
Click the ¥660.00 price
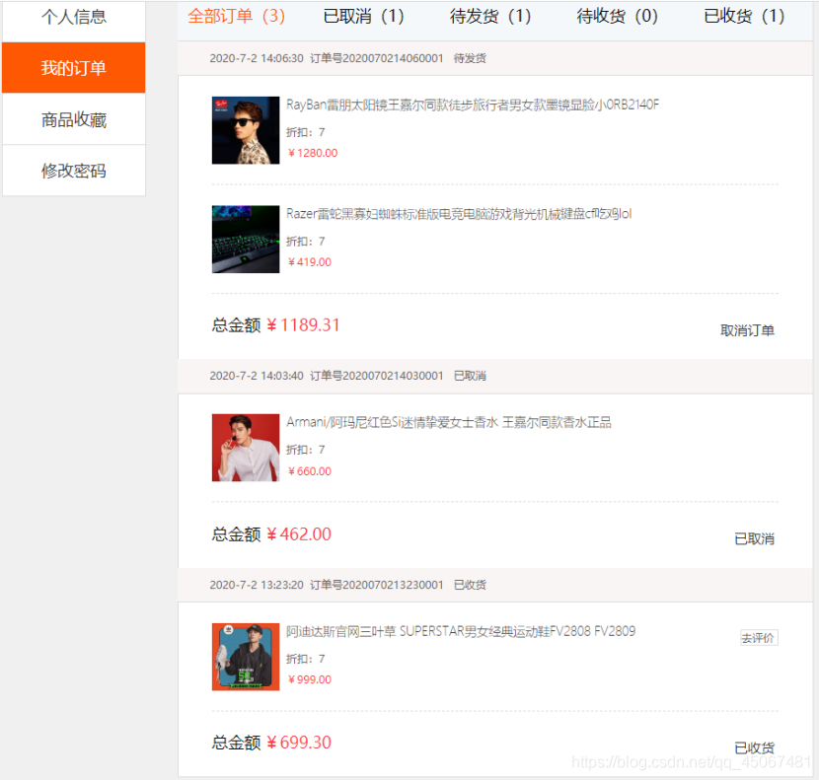point(310,471)
